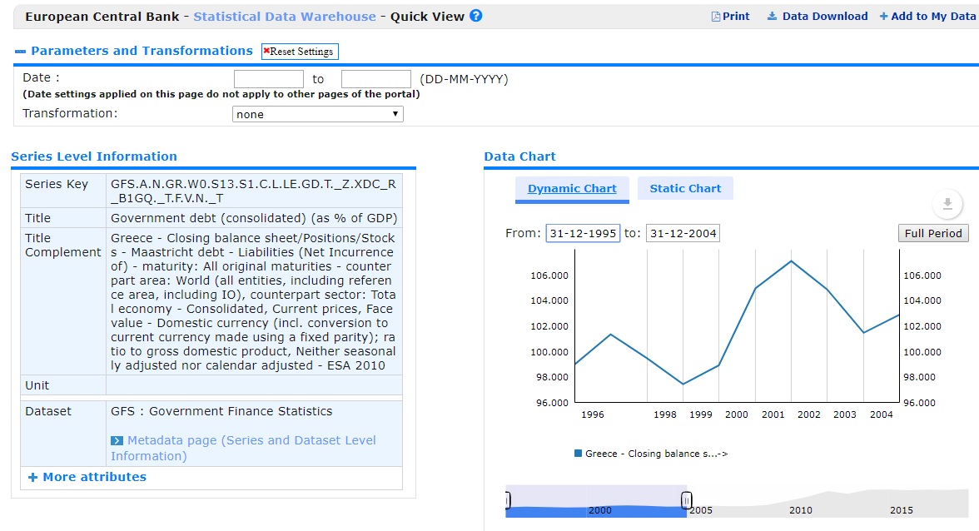
Task: Click the Greece legend color square
Action: coord(578,454)
